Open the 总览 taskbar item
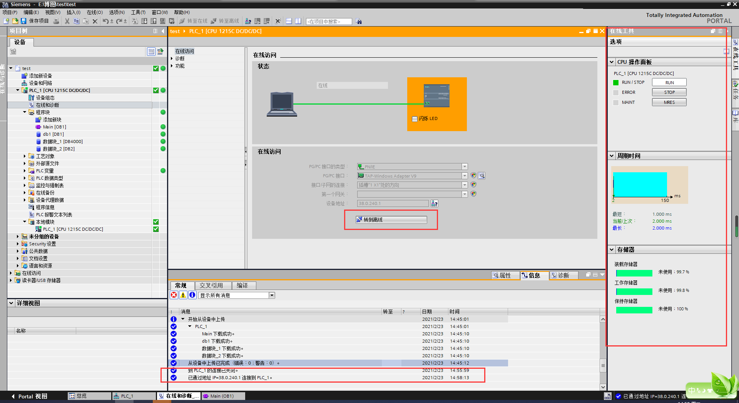Viewport: 739px width, 403px height. (89, 396)
